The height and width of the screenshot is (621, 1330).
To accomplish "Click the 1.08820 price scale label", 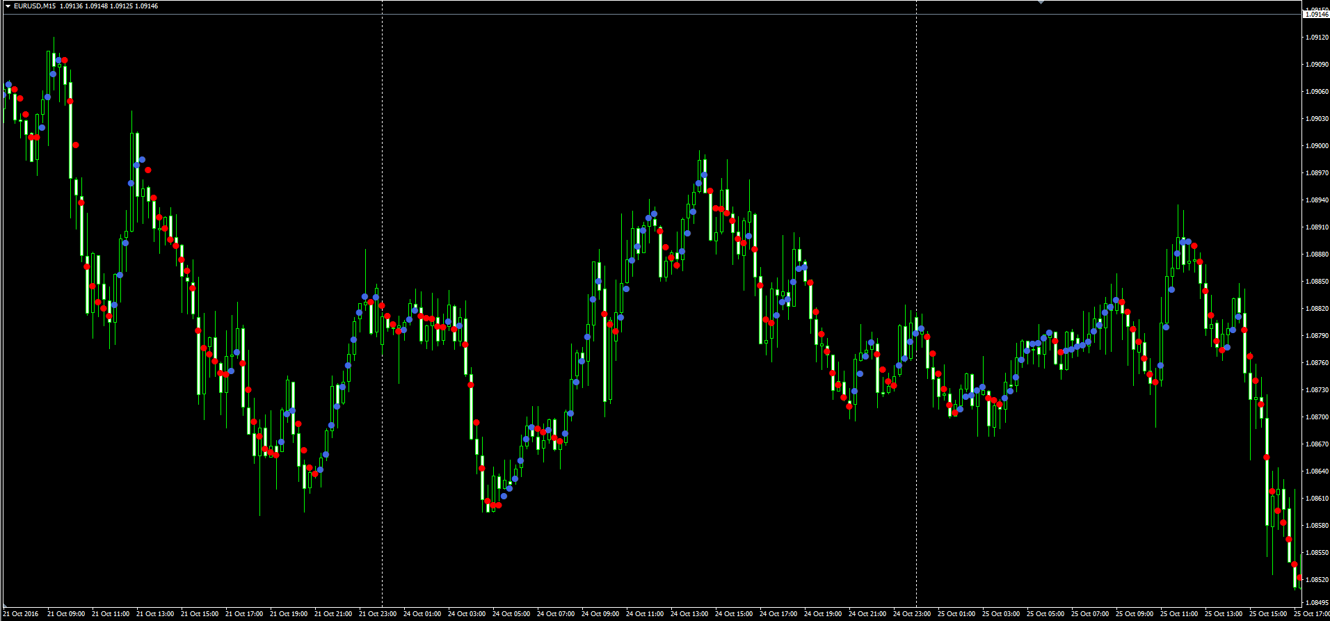I will pyautogui.click(x=1316, y=309).
